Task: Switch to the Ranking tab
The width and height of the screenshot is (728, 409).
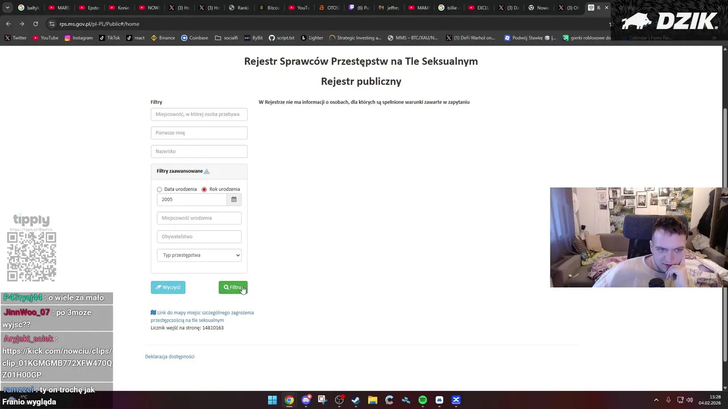Action: [x=238, y=8]
